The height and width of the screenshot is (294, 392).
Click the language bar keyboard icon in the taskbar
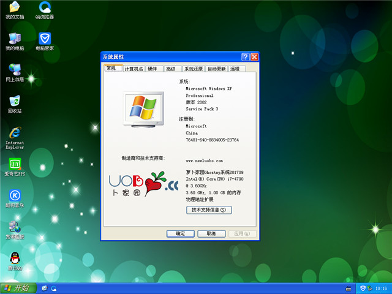[349, 288]
